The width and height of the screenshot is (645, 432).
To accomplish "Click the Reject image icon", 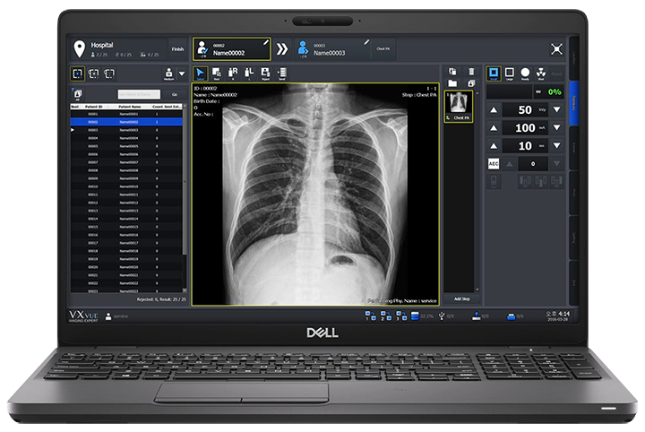I will pyautogui.click(x=265, y=73).
